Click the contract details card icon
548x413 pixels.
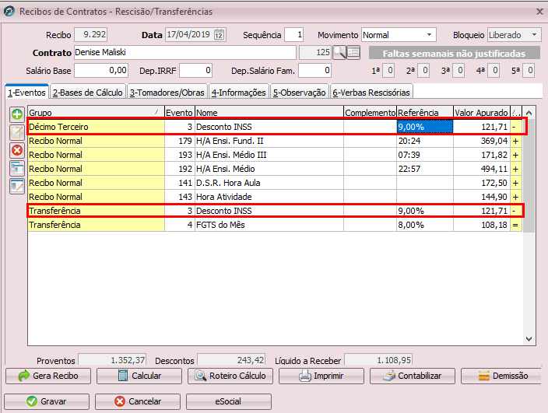point(353,52)
